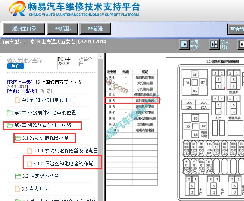244x201 pixels.
Task: Expand 第2章 各接插件和地点的位置
Action: coord(45,112)
